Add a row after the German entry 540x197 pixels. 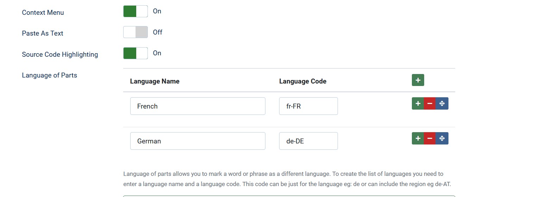click(418, 138)
